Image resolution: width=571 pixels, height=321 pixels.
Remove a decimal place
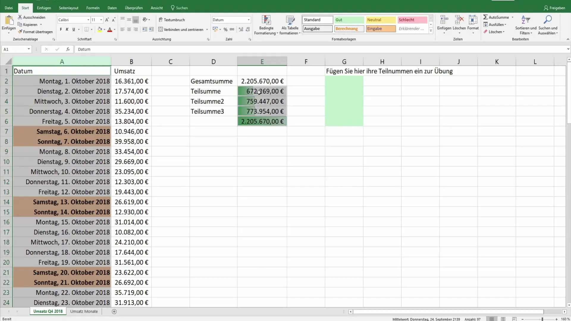pos(248,29)
